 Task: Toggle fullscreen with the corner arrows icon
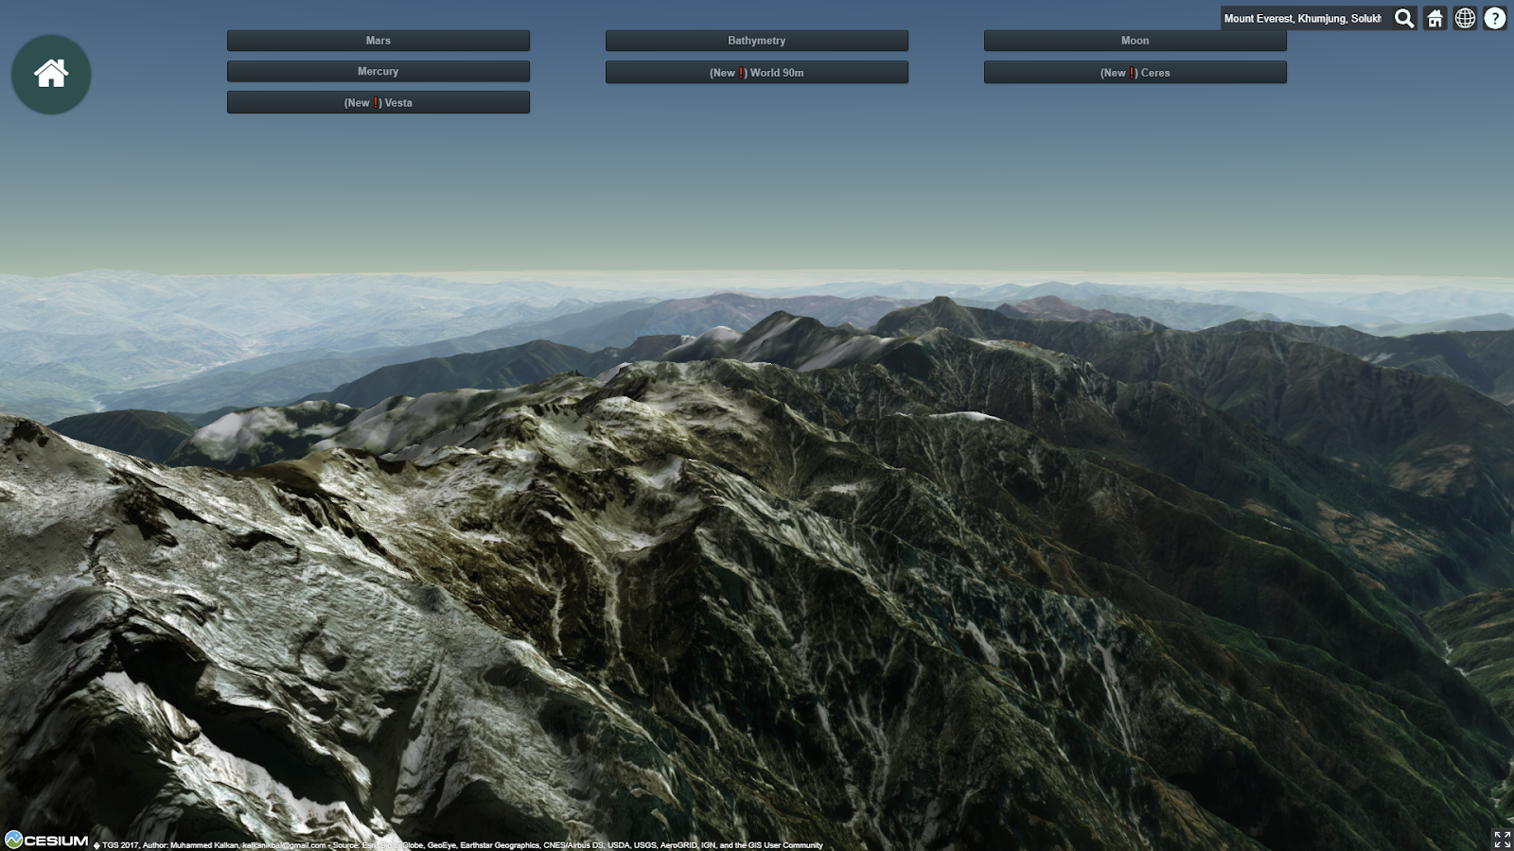(x=1502, y=839)
